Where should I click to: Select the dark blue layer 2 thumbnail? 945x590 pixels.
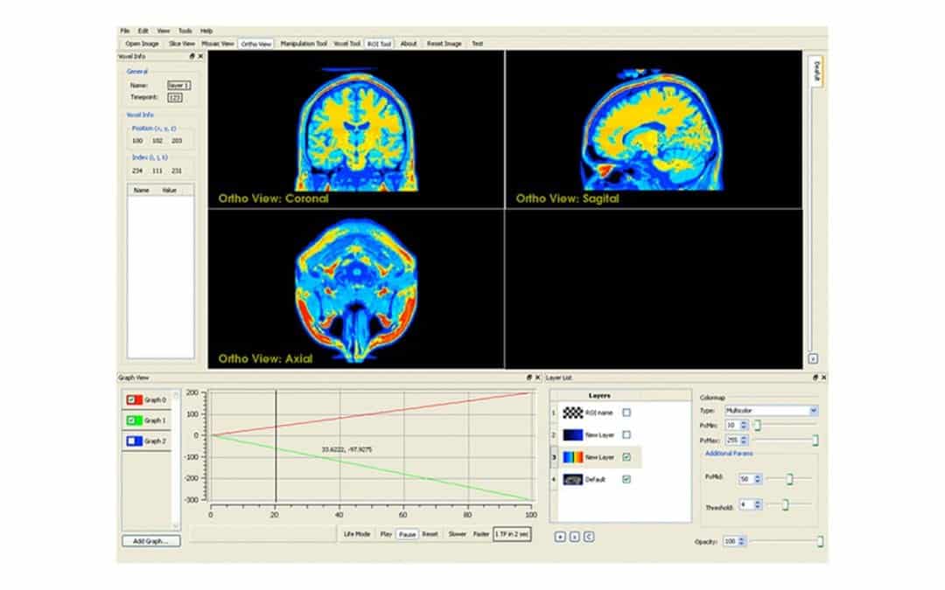click(572, 434)
